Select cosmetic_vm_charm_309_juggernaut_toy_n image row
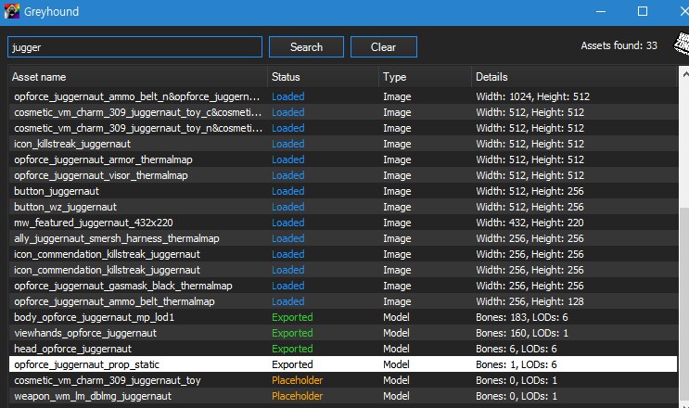 pos(343,128)
